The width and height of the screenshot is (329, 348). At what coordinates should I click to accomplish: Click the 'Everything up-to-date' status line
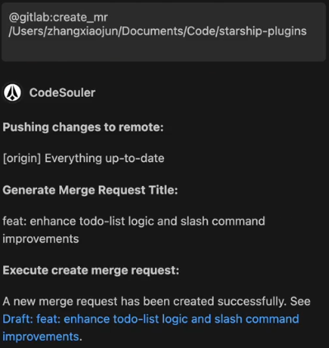[105, 159]
